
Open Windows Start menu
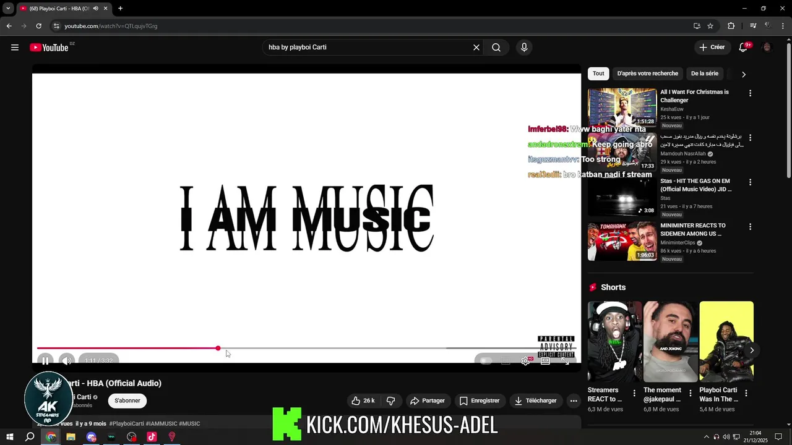[10, 437]
